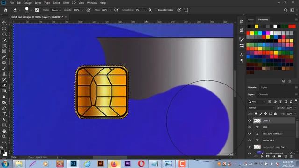The image size is (299, 168).
Task: Select the Rectangular Marquee tool
Action: click(x=4, y=28)
